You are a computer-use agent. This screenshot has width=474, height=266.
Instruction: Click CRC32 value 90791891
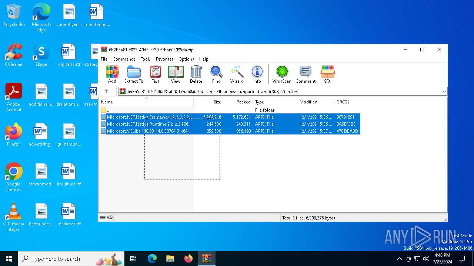346,117
